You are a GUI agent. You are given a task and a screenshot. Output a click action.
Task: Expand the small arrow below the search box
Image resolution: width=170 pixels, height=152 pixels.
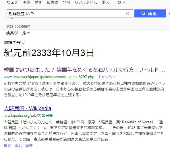coord(12,19)
